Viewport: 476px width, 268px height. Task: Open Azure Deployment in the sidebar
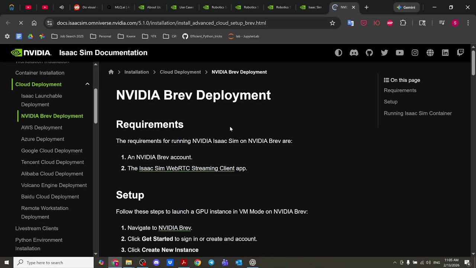point(42,139)
